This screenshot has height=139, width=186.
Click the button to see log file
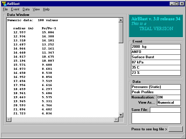pos(176,129)
